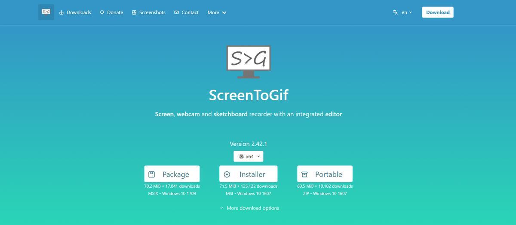
Task: Click the archive icon on Portable button
Action: (304, 174)
